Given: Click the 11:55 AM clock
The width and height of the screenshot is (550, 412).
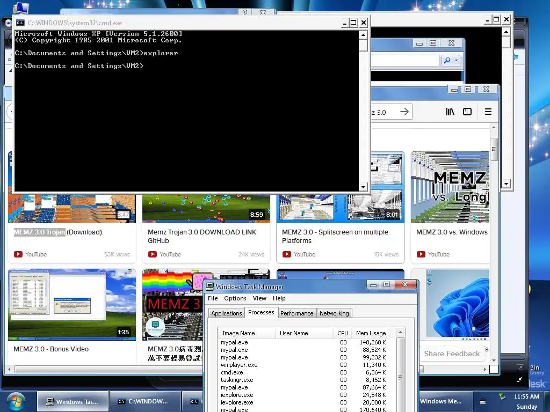Looking at the screenshot, I should (x=526, y=396).
